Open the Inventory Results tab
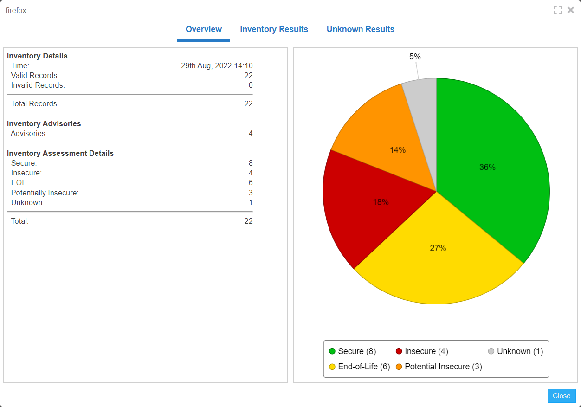 [274, 29]
